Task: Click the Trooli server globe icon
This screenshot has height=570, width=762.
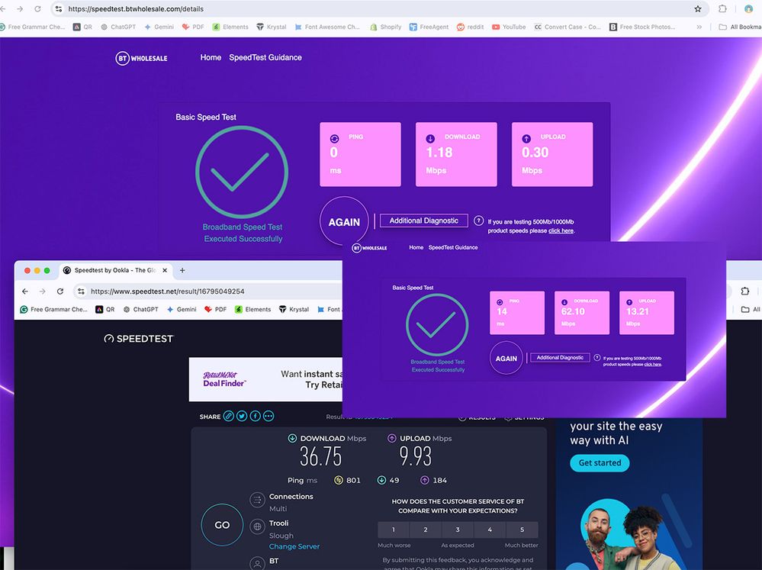Action: click(257, 527)
